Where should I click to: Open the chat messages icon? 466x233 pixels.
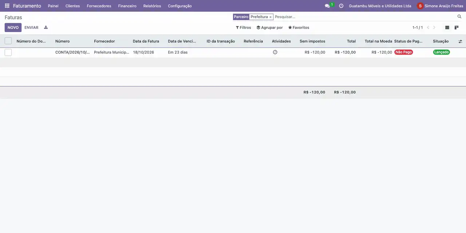pyautogui.click(x=327, y=6)
